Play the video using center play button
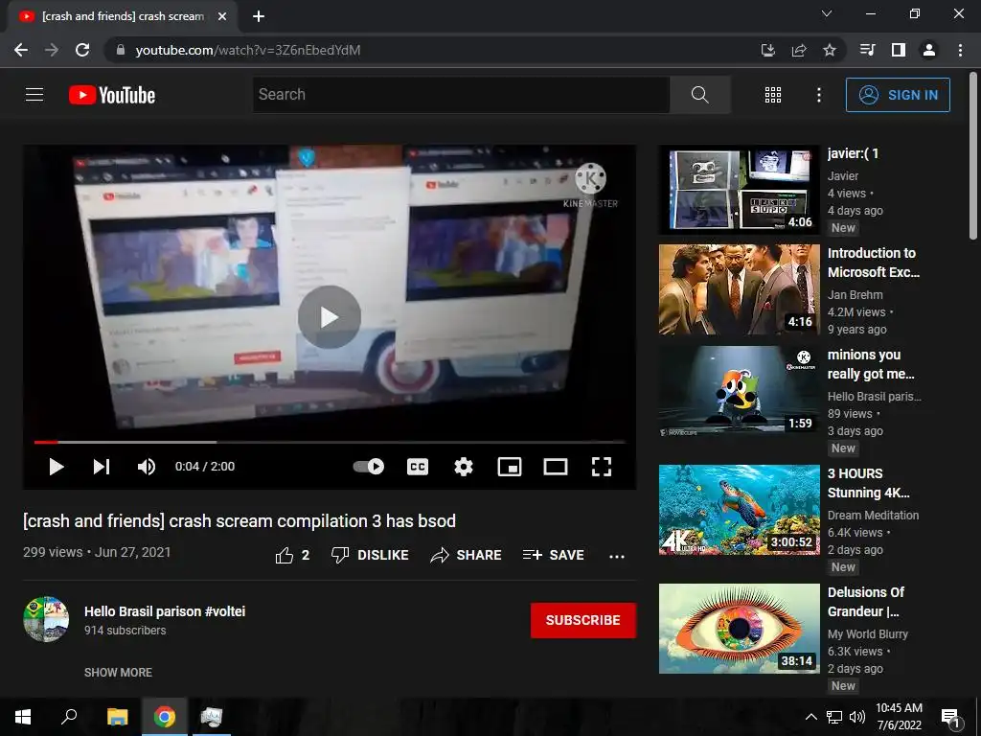Image resolution: width=981 pixels, height=736 pixels. tap(330, 316)
